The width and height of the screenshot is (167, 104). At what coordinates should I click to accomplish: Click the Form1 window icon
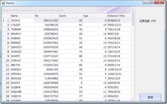pos(3,3)
